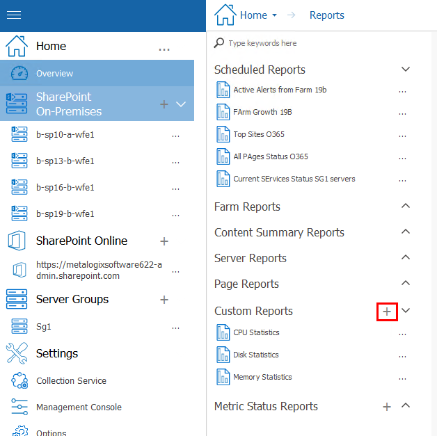The image size is (437, 436).
Task: Open options for CPU Statistics report
Action: (402, 334)
